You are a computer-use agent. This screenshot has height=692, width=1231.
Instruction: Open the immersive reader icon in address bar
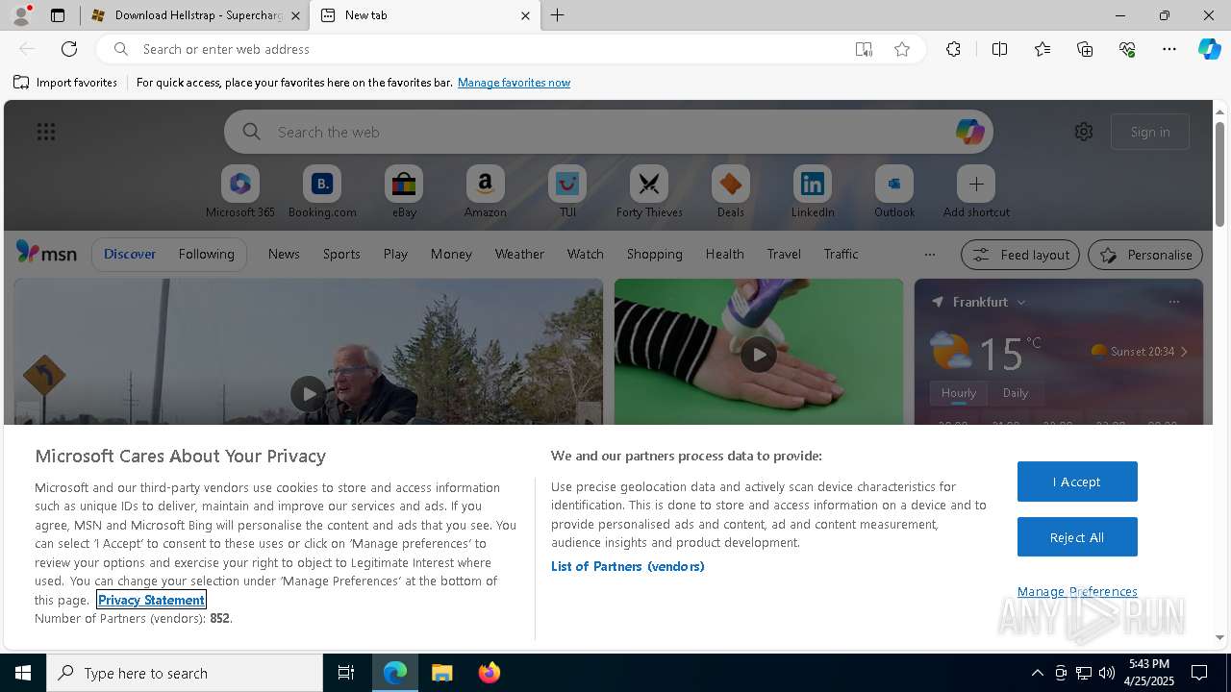pos(864,49)
